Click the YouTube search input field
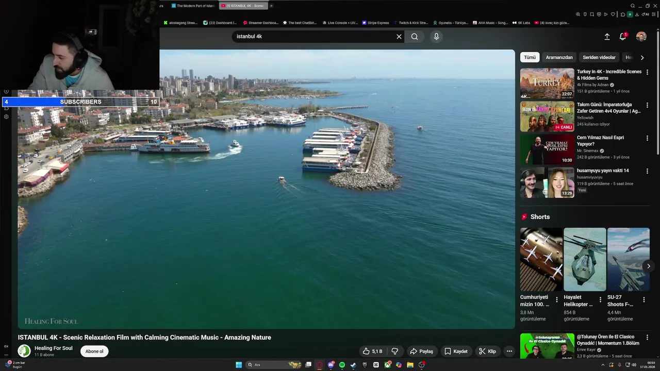660x371 pixels. click(313, 37)
